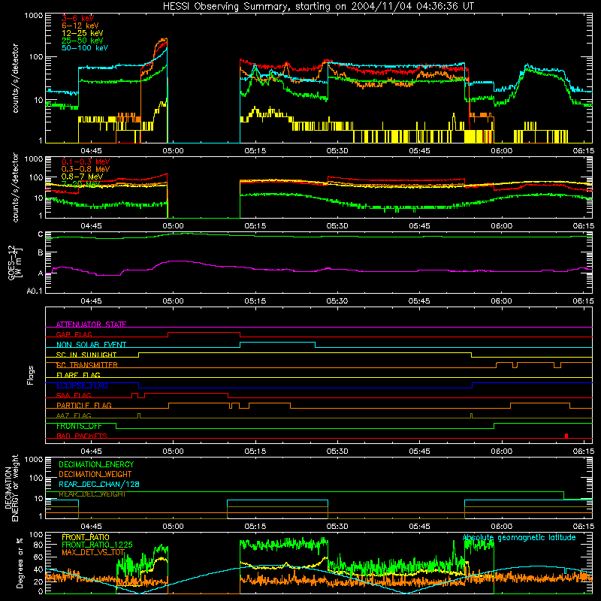Select the 6-12 keV legend label
Image resolution: width=601 pixels, height=601 pixels.
point(80,26)
